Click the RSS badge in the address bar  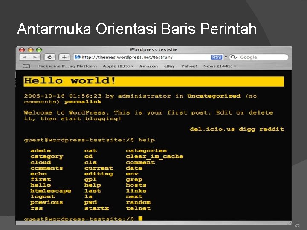(217, 57)
